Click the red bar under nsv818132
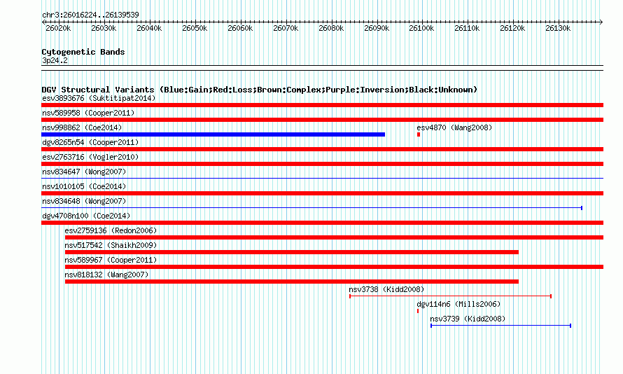Image resolution: width=623 pixels, height=374 pixels. (x=292, y=282)
